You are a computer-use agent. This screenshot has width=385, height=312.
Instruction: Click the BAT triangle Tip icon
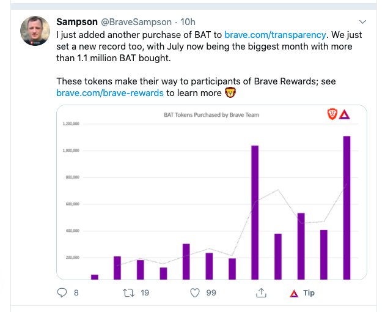(x=294, y=293)
